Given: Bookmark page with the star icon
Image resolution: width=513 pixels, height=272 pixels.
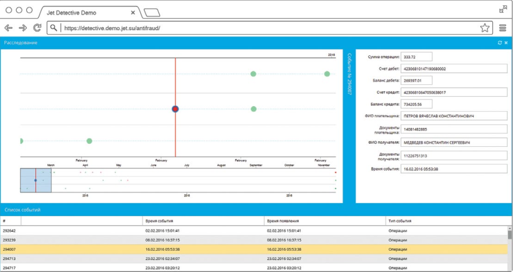Looking at the screenshot, I should coord(485,28).
